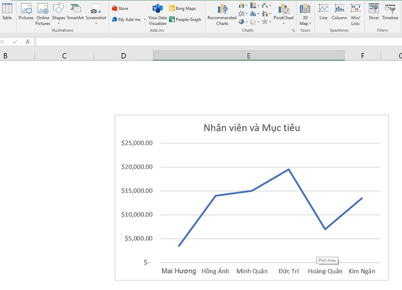402x290 pixels.
Task: Insert a statistic histogram chart
Action: pos(255,13)
